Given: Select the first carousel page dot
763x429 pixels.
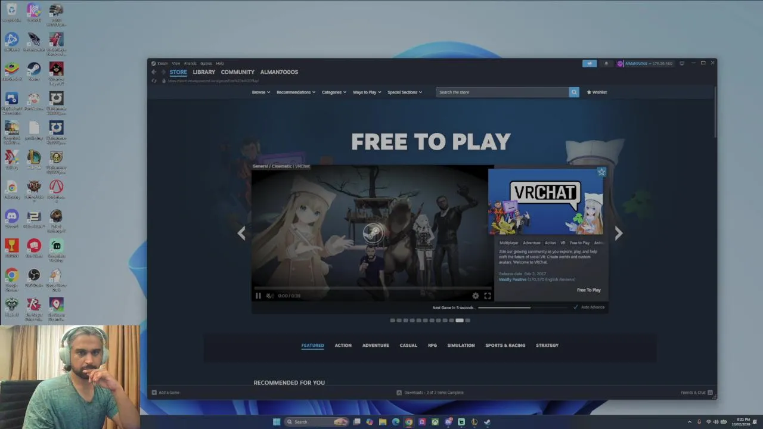Looking at the screenshot, I should pyautogui.click(x=393, y=321).
